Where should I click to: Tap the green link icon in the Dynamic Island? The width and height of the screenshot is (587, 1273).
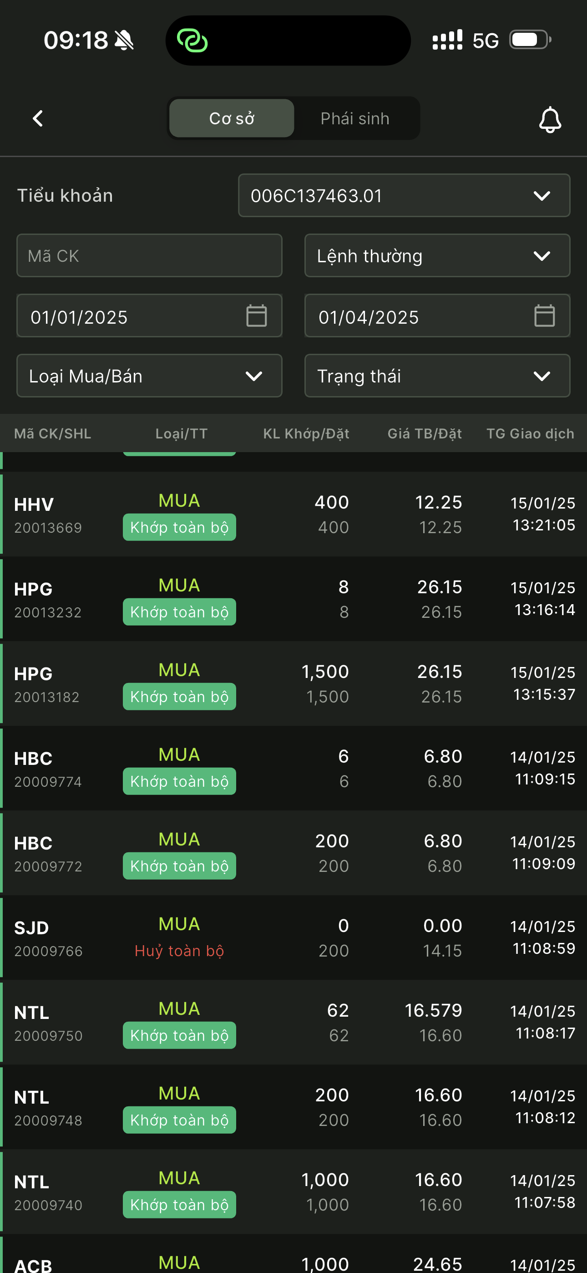(192, 41)
